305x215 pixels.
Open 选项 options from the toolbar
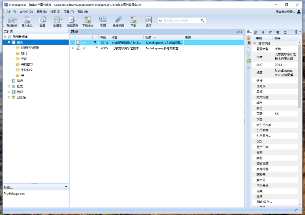[149, 21]
